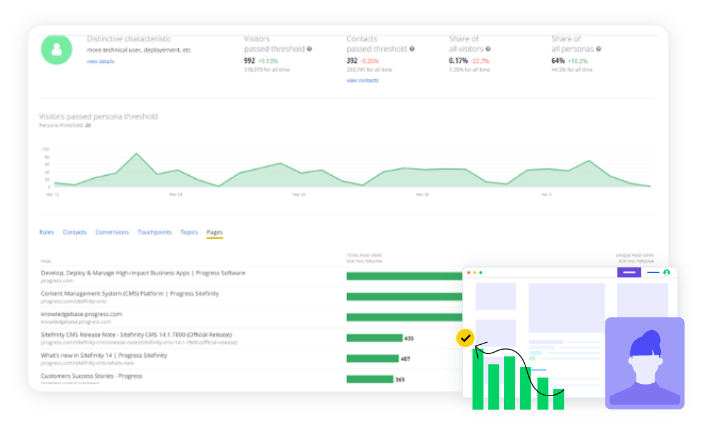Viewport: 706px width, 429px height.
Task: Click the yellow checkmark badge
Action: (465, 337)
